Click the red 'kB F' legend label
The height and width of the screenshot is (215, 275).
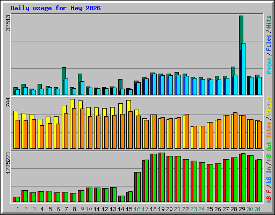pyautogui.click(x=269, y=196)
